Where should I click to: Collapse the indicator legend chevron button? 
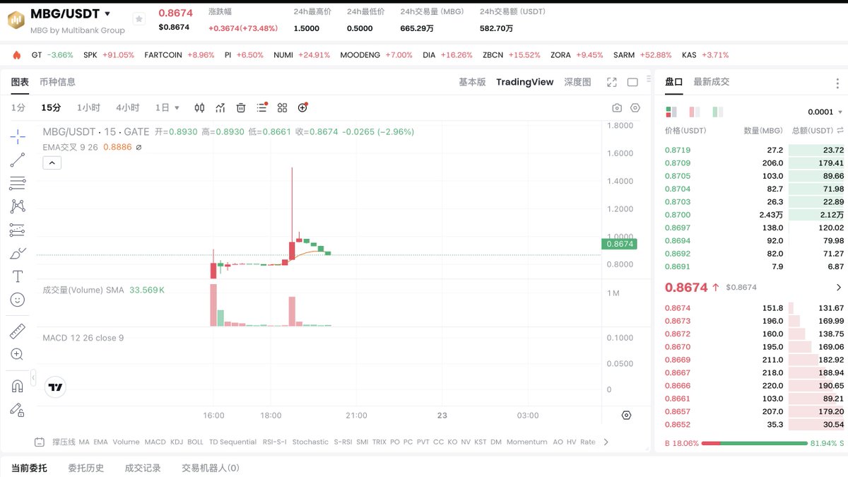click(x=52, y=163)
